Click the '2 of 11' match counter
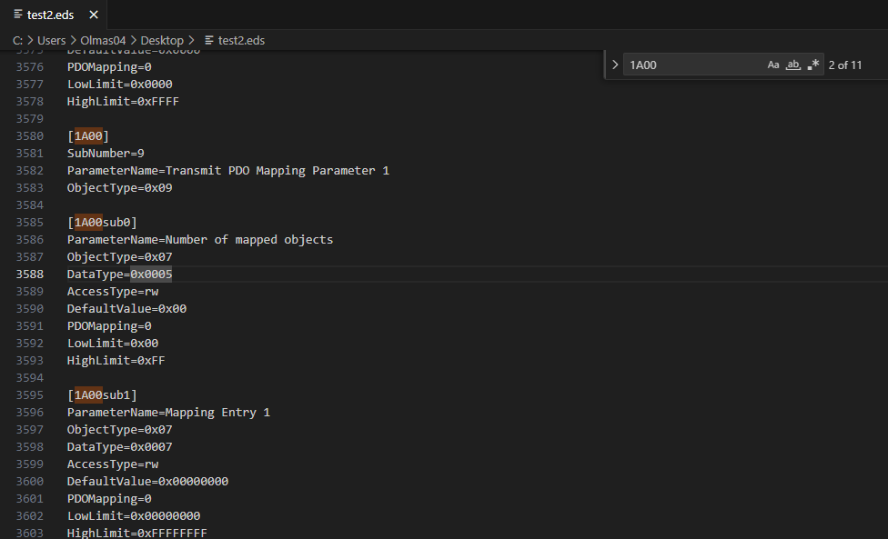 845,65
